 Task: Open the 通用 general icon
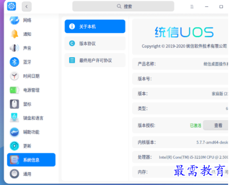[15, 174]
